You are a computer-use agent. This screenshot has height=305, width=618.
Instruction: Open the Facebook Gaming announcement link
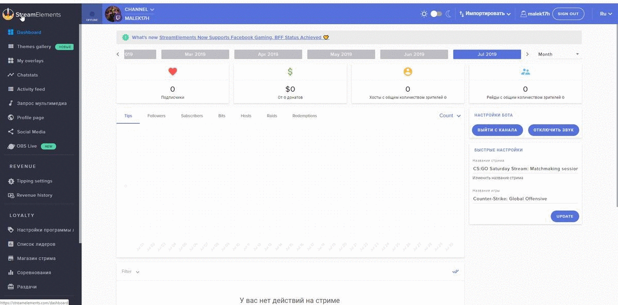(244, 38)
